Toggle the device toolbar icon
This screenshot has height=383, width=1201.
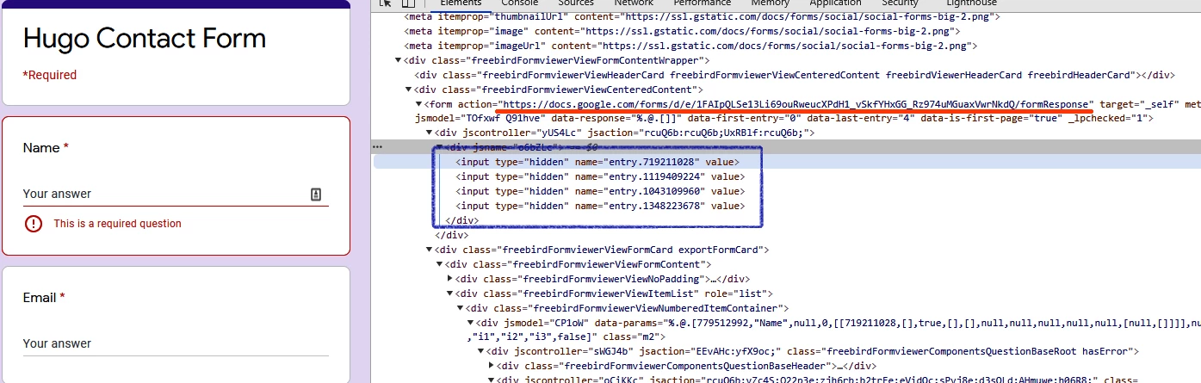point(407,3)
